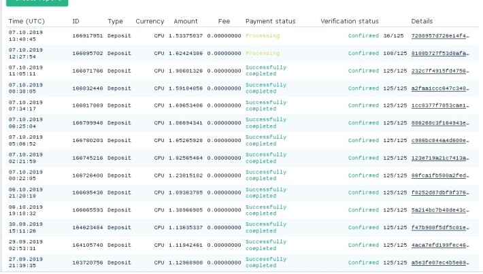Open transaction details link starting with 8188b727
483x274 pixels.
tap(440, 53)
